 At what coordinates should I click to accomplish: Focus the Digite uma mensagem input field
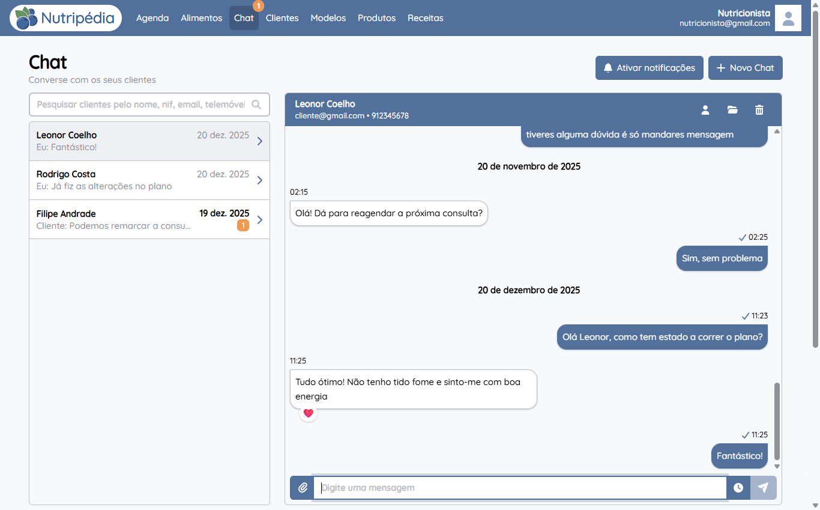pyautogui.click(x=520, y=488)
